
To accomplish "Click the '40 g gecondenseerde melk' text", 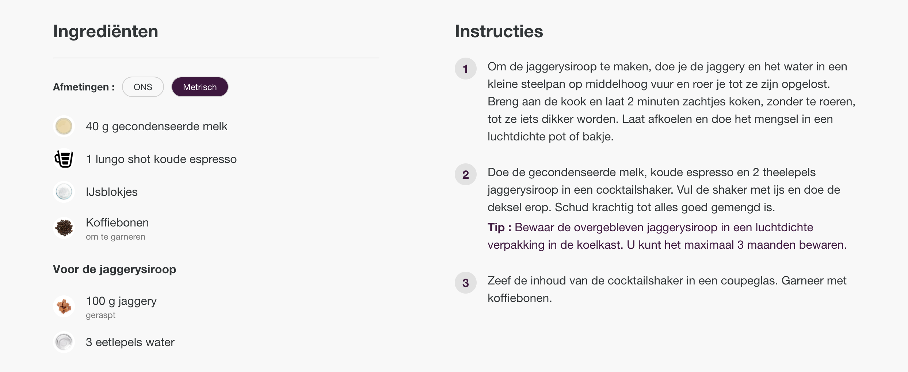I will point(156,127).
